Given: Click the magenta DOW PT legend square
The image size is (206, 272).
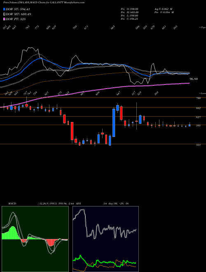Looking at the screenshot, I should [4, 19].
